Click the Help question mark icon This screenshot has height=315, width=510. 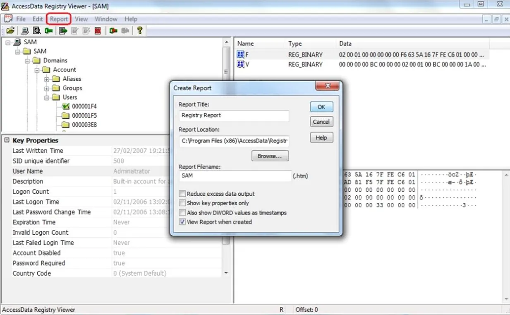tap(140, 30)
